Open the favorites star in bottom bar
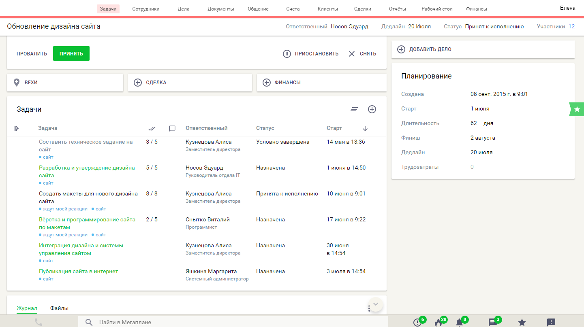This screenshot has height=327, width=584. click(x=522, y=323)
